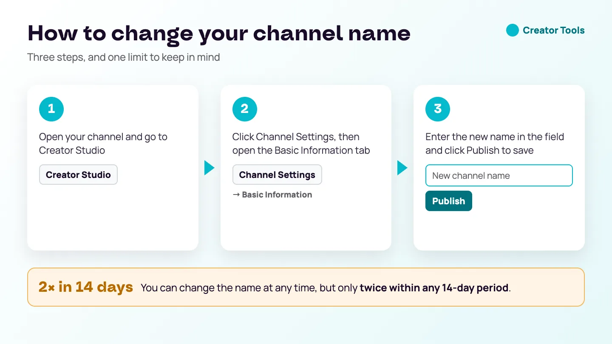Screen dimensions: 612x344
Task: Click the Creator Tools logo circle
Action: [513, 30]
